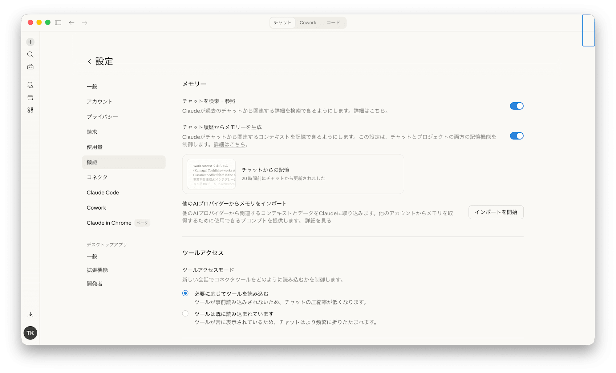The height and width of the screenshot is (373, 616).
Task: Open search from the sidebar
Action: (x=30, y=54)
